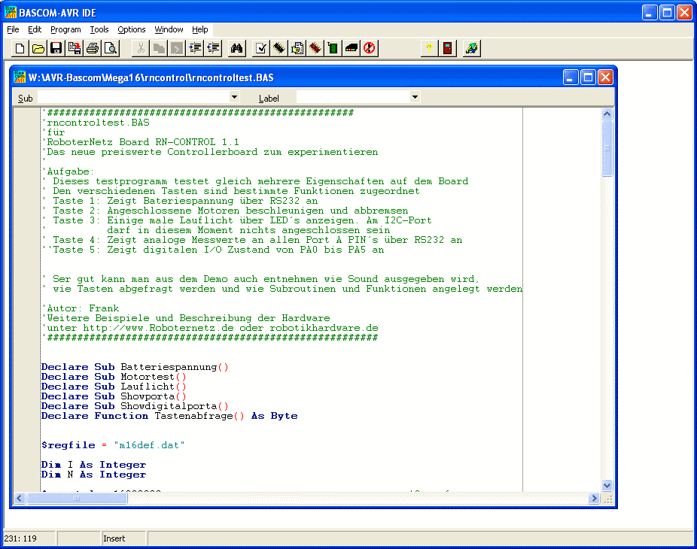Open the File menu
This screenshot has width=697, height=549.
[13, 29]
